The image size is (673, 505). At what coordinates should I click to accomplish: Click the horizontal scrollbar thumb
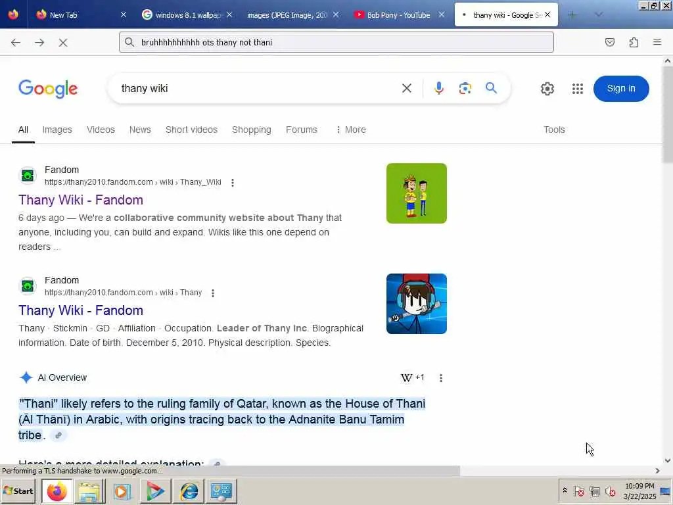pyautogui.click(x=230, y=471)
